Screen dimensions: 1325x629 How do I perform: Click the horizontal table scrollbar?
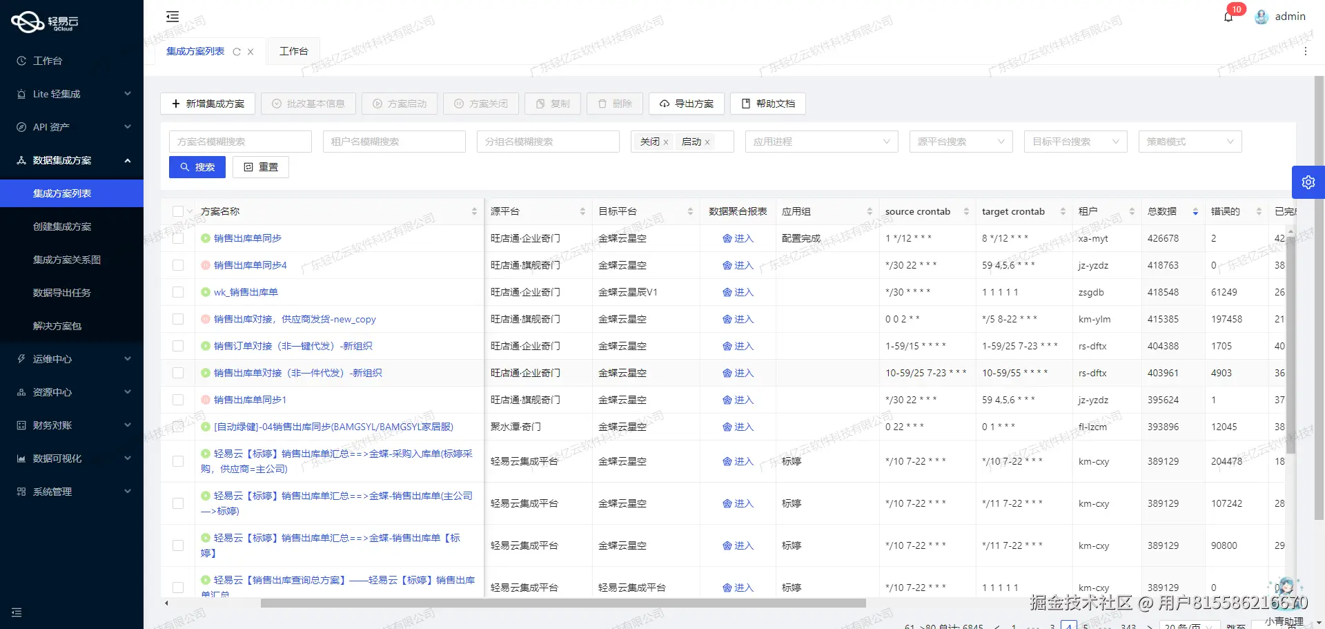click(563, 603)
